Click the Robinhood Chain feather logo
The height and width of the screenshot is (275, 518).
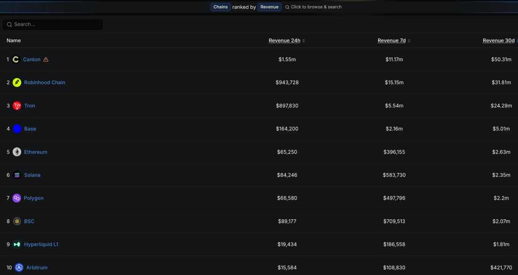[17, 82]
